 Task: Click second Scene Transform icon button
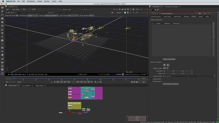coord(168,65)
